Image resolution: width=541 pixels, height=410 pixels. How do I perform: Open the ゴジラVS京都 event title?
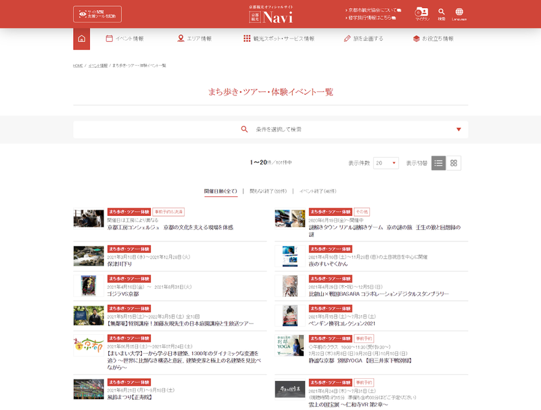coord(123,294)
